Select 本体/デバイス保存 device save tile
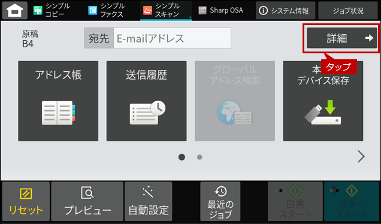This screenshot has height=224, width=381. click(x=323, y=101)
